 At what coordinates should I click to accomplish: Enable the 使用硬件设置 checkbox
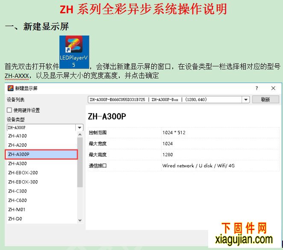[9, 110]
